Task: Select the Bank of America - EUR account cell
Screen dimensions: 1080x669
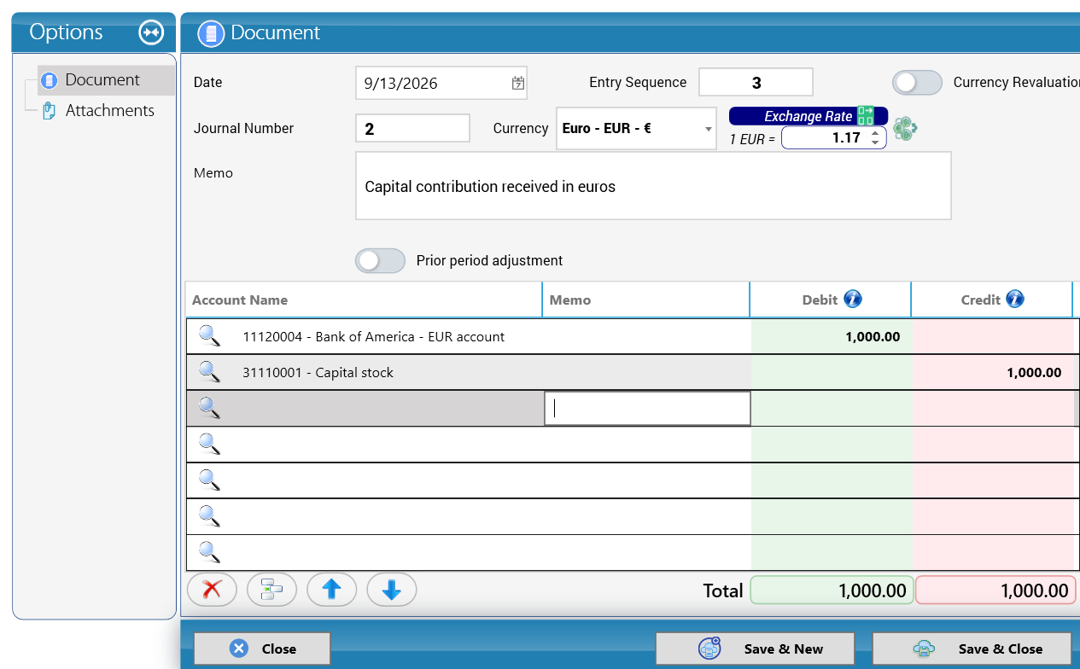Action: coord(374,336)
